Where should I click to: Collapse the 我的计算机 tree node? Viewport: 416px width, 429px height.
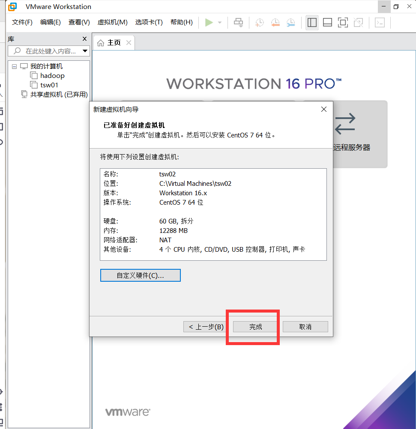pyautogui.click(x=14, y=66)
